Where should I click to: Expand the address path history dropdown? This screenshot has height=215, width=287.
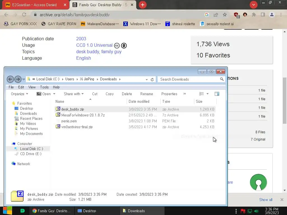[x=147, y=80]
